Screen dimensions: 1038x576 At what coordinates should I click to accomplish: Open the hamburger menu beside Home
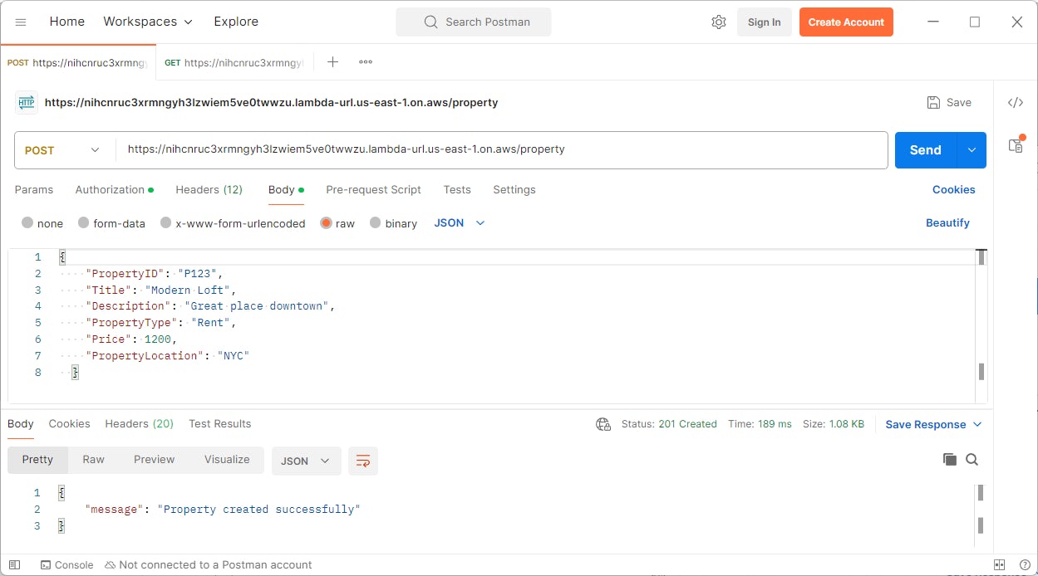tap(21, 22)
